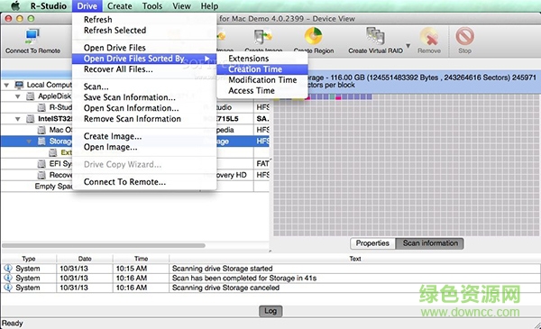The width and height of the screenshot is (541, 329).
Task: Choose Remove Scan Information menu item
Action: 144,119
